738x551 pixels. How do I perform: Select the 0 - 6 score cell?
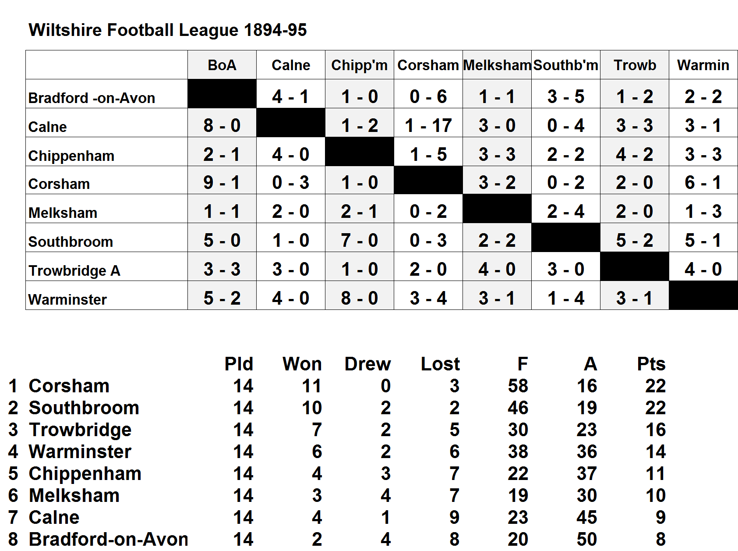428,97
